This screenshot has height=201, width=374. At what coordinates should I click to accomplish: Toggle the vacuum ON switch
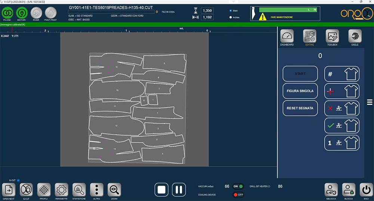[x=238, y=186]
